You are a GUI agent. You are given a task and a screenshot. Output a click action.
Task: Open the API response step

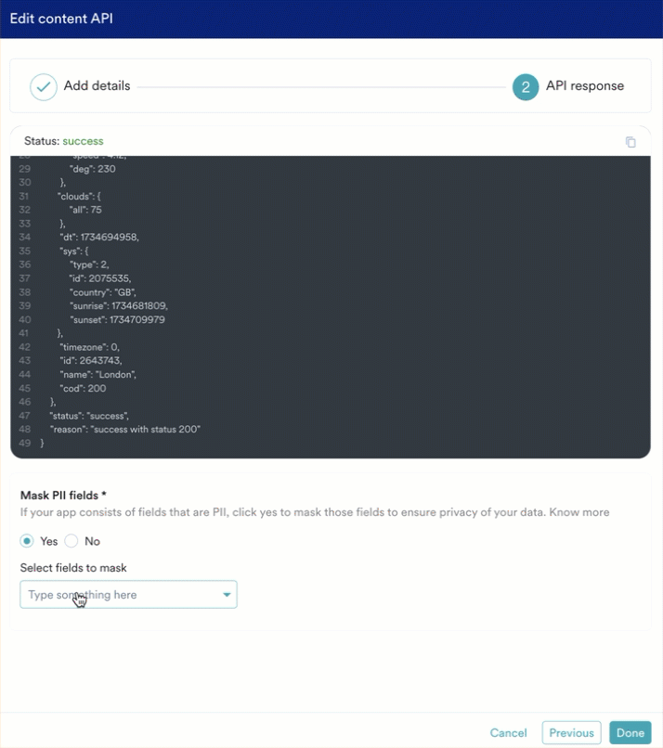(585, 86)
